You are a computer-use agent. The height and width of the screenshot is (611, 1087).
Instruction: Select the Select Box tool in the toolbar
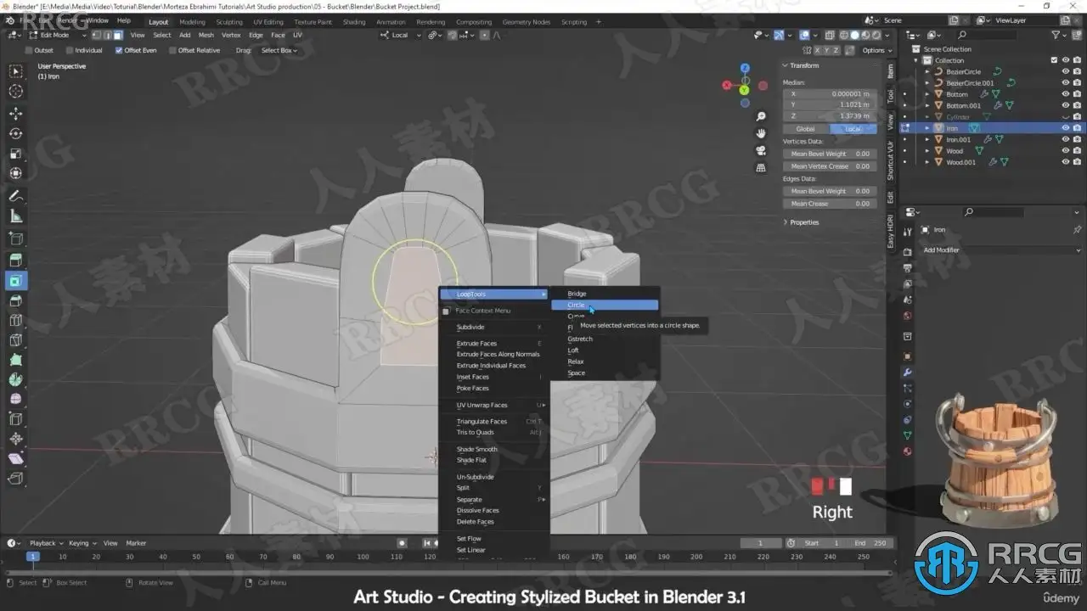(x=15, y=71)
